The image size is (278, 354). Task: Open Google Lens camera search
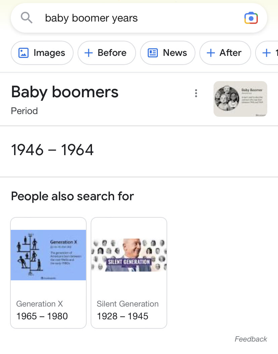(x=251, y=18)
